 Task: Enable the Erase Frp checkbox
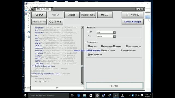(x=114, y=46)
